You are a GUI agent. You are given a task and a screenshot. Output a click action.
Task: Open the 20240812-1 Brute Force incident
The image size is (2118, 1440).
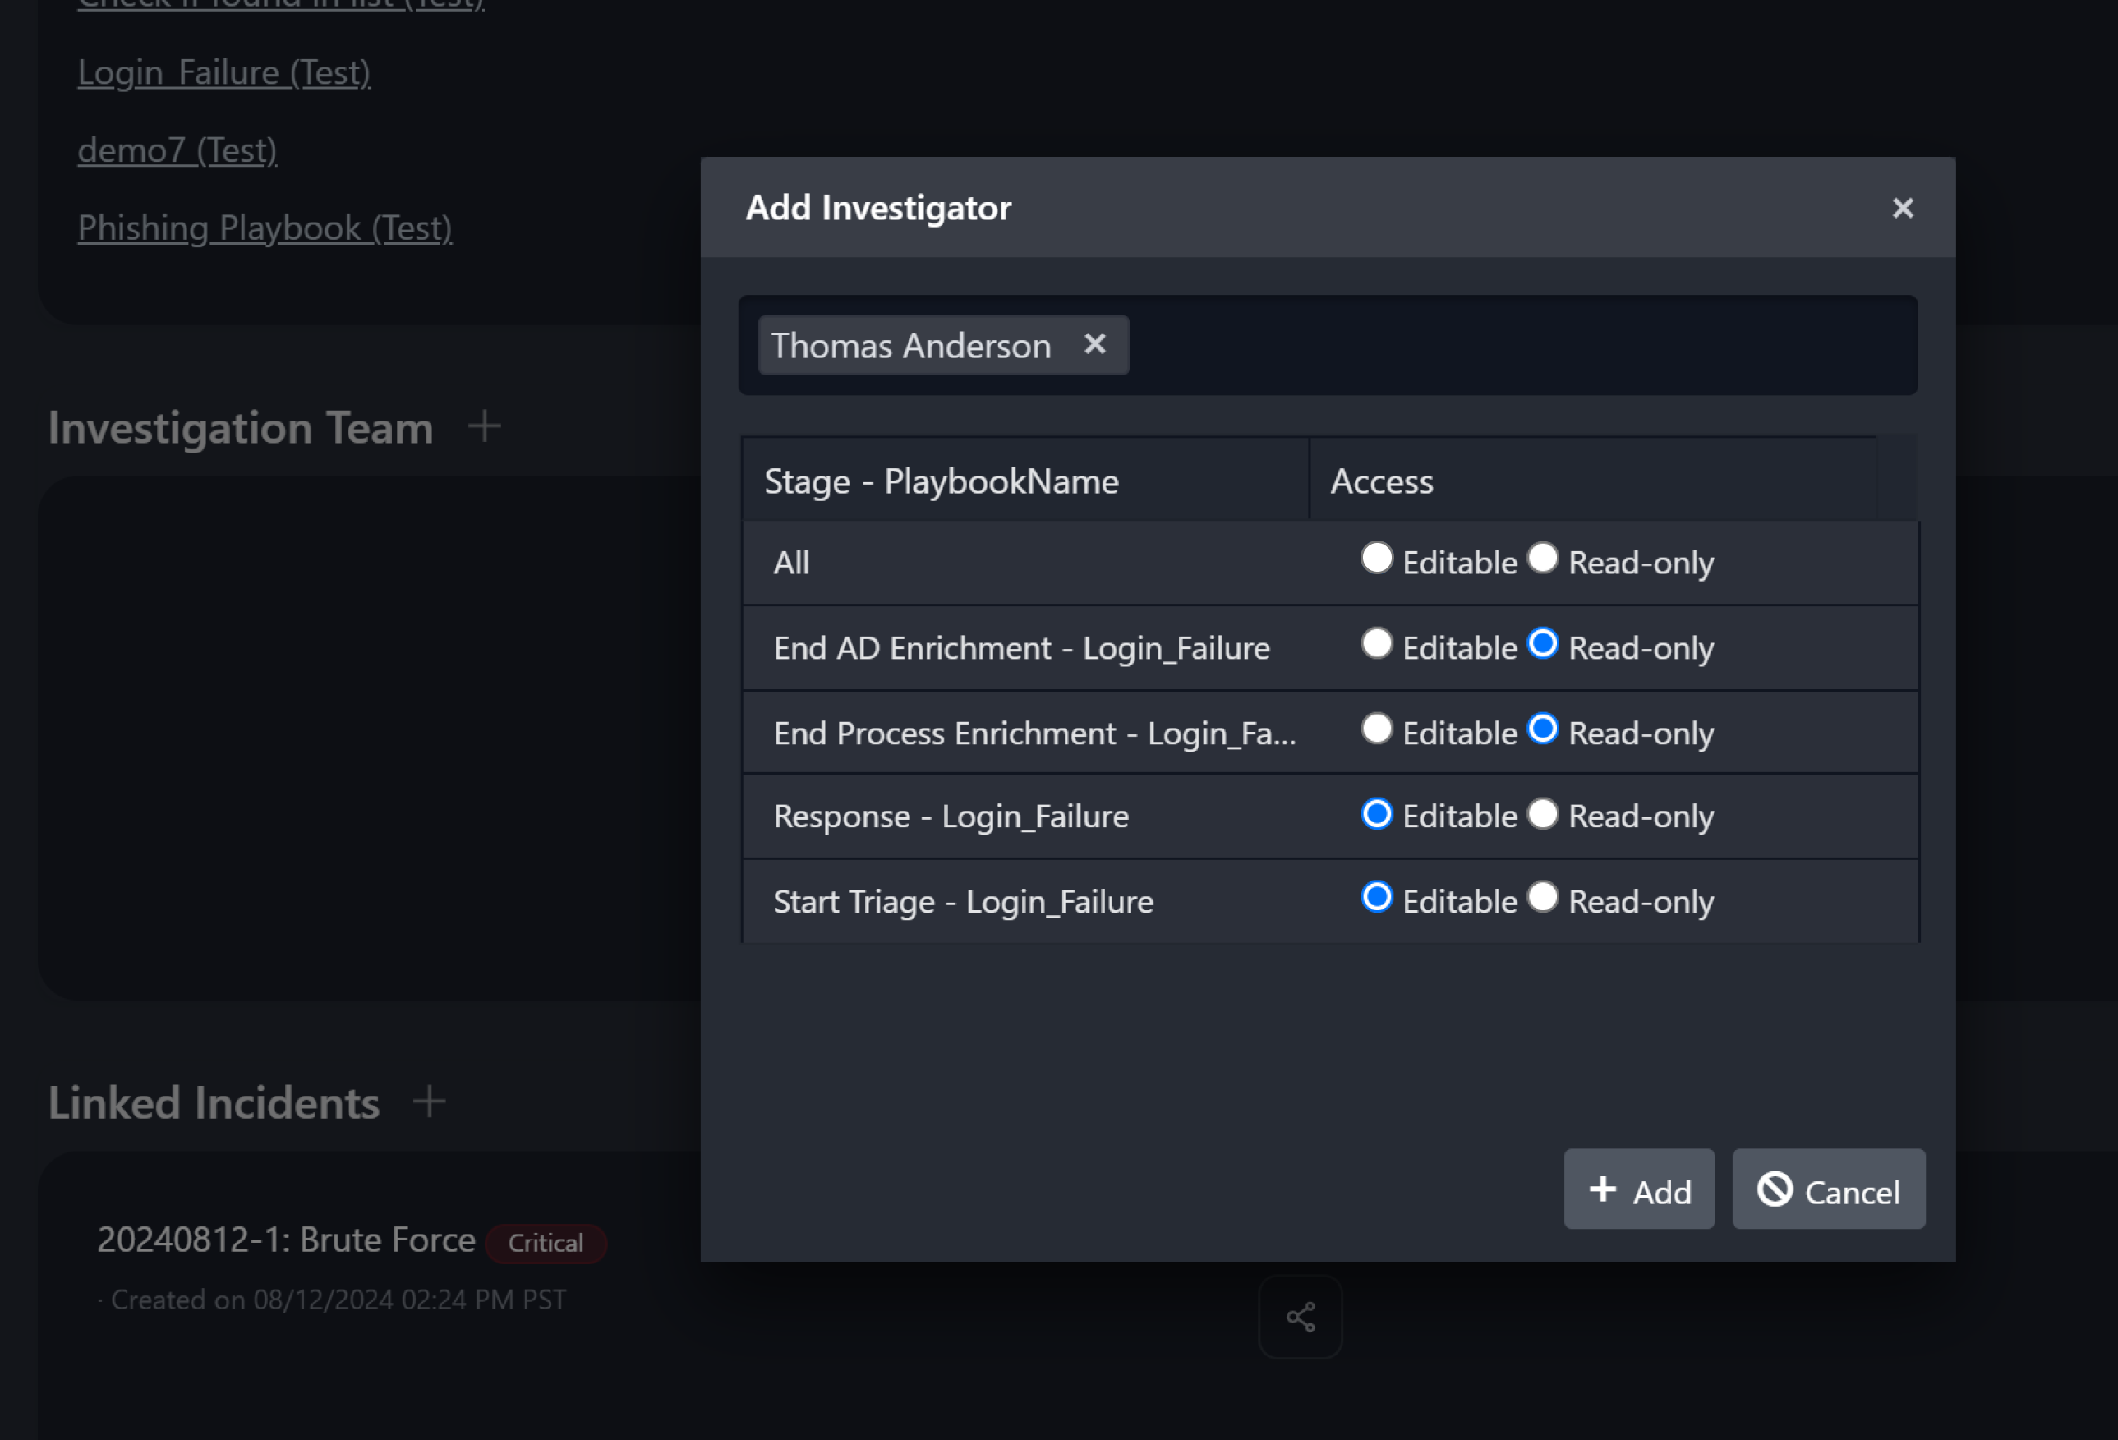tap(286, 1240)
